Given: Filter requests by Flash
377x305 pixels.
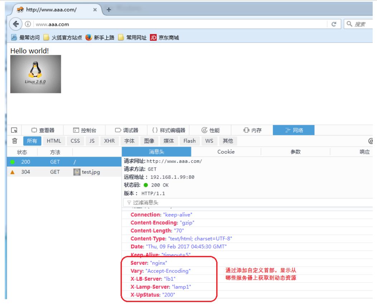Looking at the screenshot, I should [x=189, y=141].
